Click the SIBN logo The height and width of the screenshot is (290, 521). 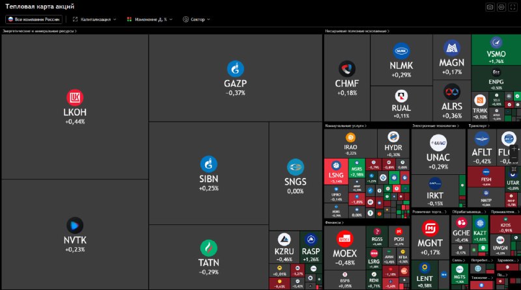pyautogui.click(x=208, y=165)
